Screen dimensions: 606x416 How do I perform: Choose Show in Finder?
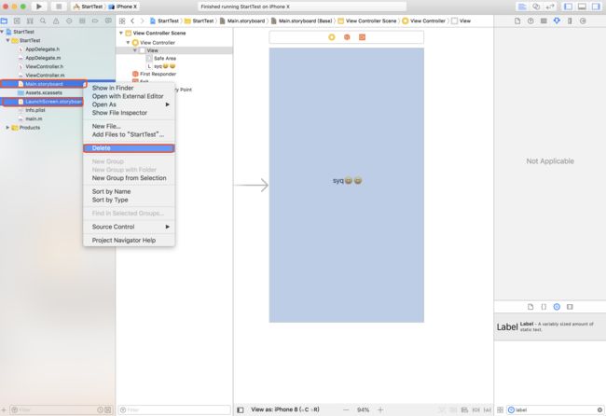pos(129,88)
